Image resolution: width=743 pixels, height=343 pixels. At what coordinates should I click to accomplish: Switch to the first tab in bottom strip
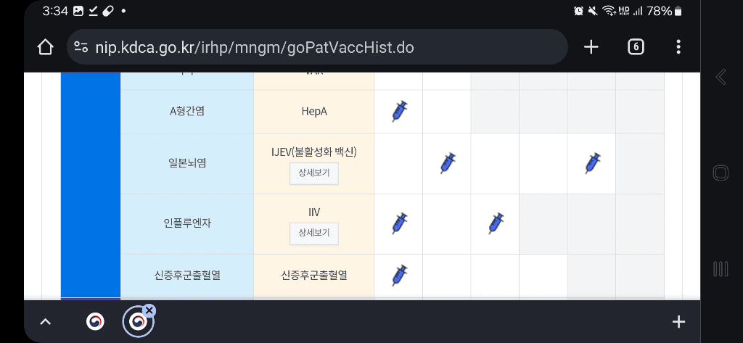click(95, 321)
